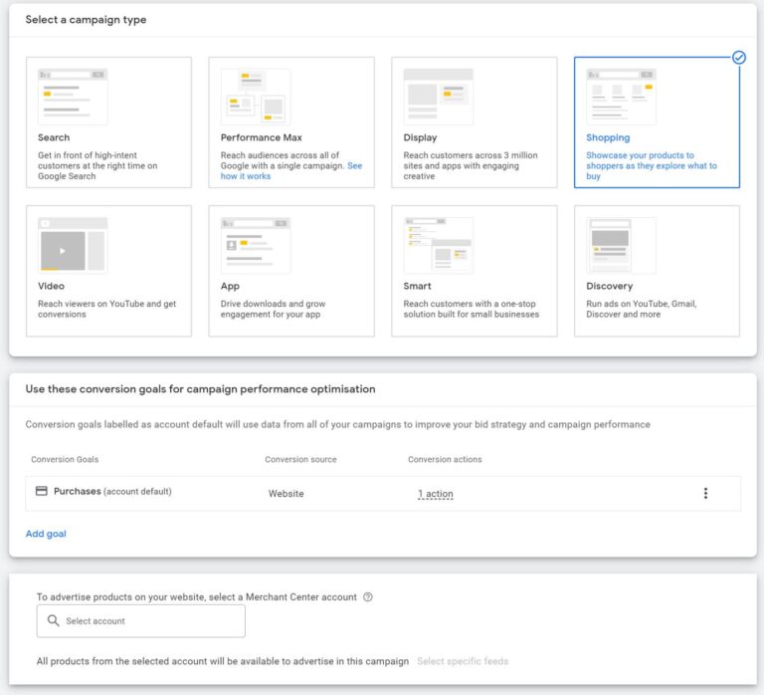Viewport: 764px width, 695px height.
Task: Click the Purchases credit card icon
Action: tap(42, 491)
